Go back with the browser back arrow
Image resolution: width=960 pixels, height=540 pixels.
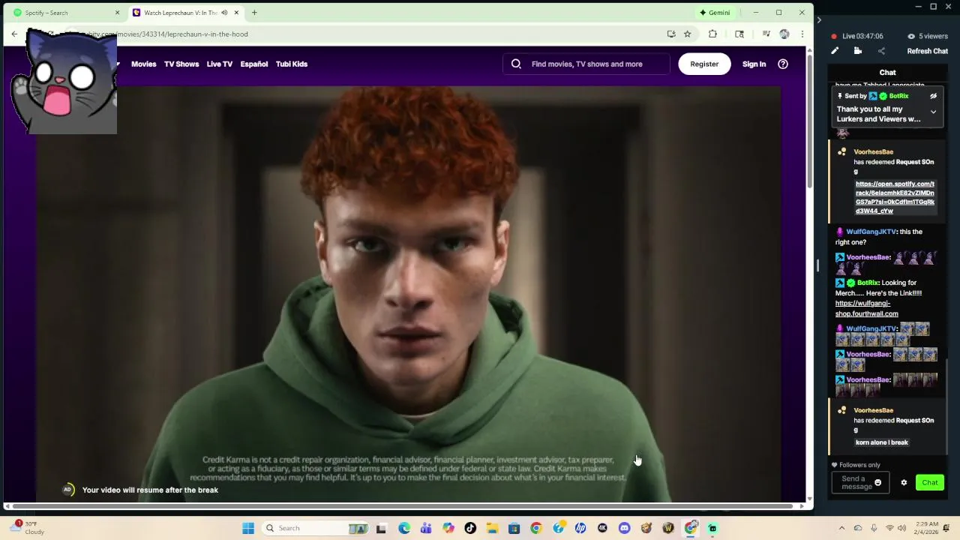point(14,34)
